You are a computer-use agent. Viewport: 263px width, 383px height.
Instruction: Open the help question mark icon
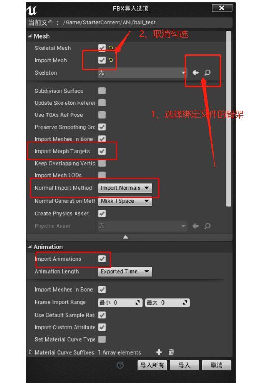tap(120, 365)
